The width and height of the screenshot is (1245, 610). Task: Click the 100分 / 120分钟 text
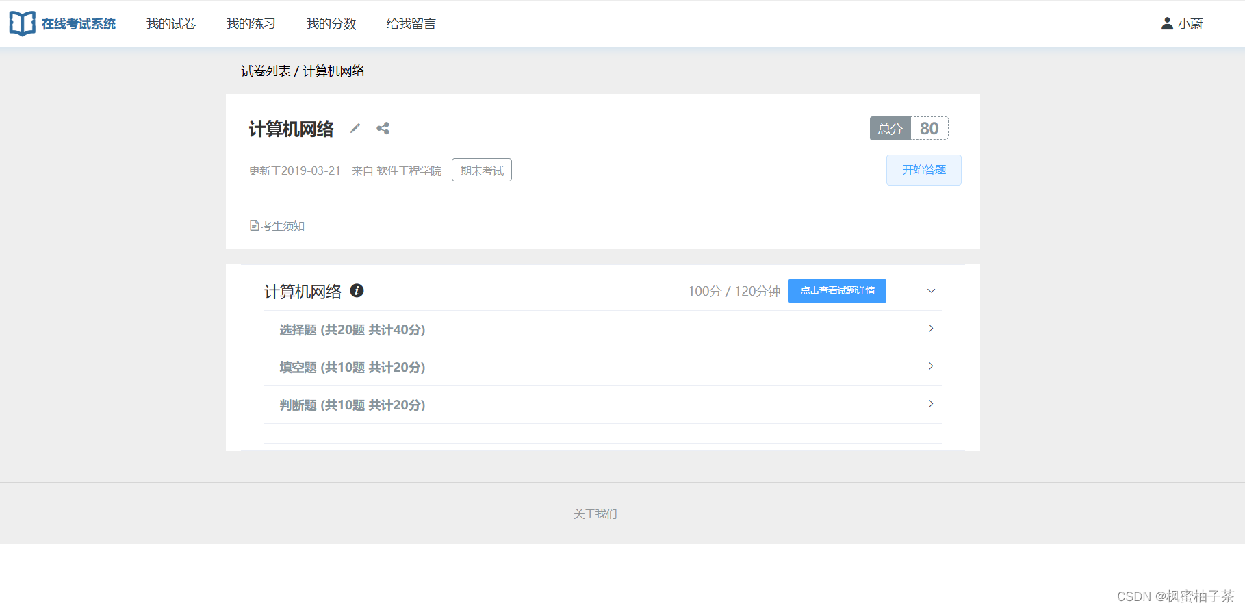point(734,292)
